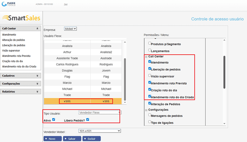Select user Assistente Trade row
Viewport: 247px width, 142px height.
pos(83,58)
